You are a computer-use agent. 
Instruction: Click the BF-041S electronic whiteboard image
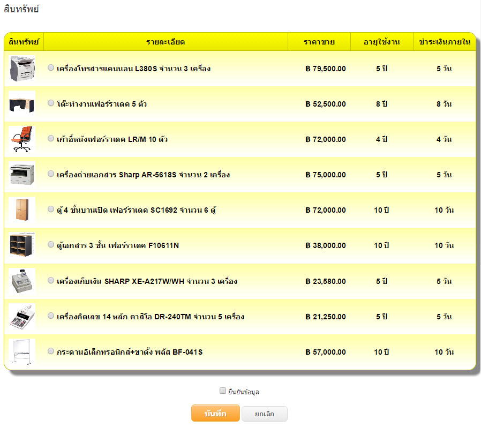point(22,352)
